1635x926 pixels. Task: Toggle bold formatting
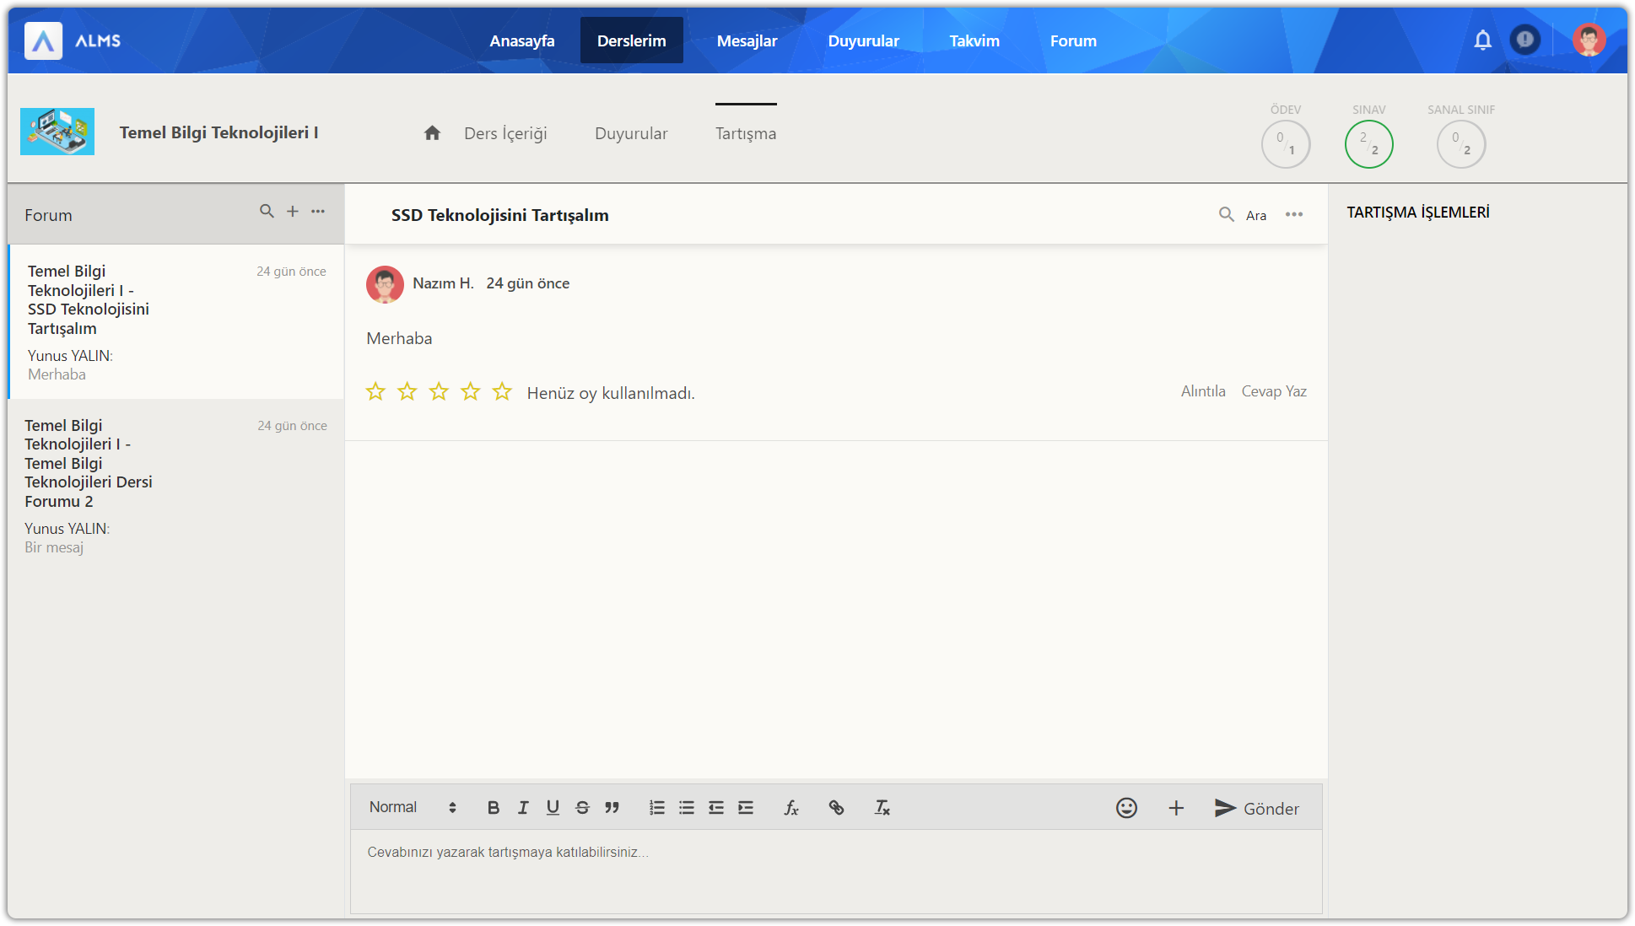tap(494, 808)
